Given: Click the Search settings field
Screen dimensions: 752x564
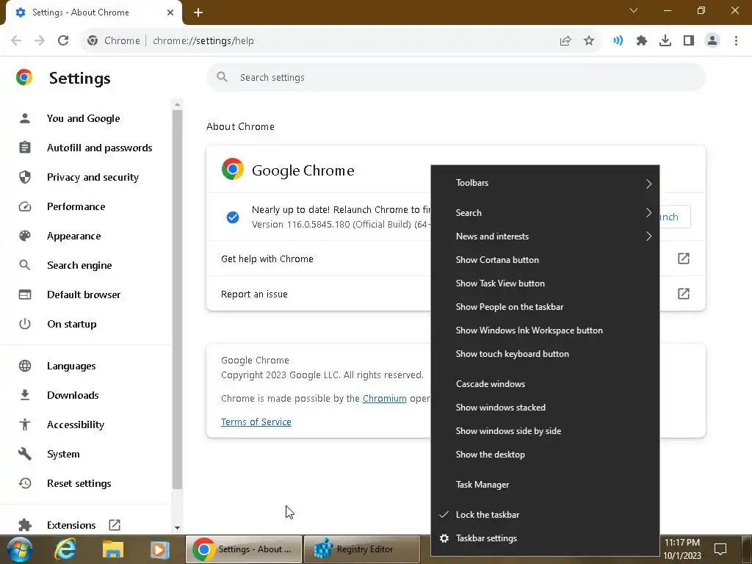Looking at the screenshot, I should pos(455,77).
